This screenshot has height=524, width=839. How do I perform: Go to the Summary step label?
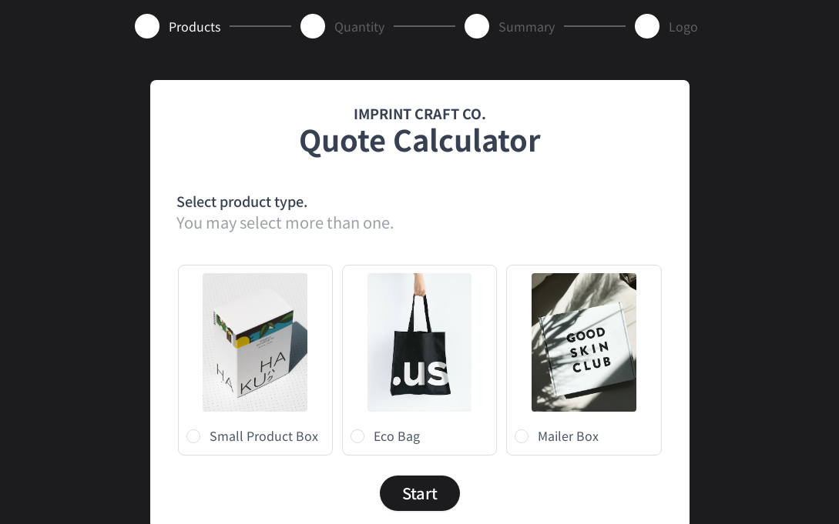[x=526, y=27]
